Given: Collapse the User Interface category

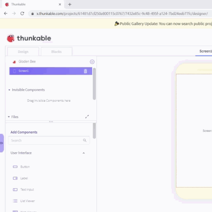Looking at the screenshot, I should 84,153.
